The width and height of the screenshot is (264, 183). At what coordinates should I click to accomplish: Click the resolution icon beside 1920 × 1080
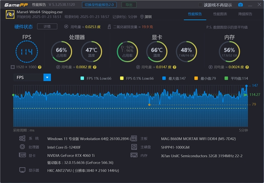[13, 67]
